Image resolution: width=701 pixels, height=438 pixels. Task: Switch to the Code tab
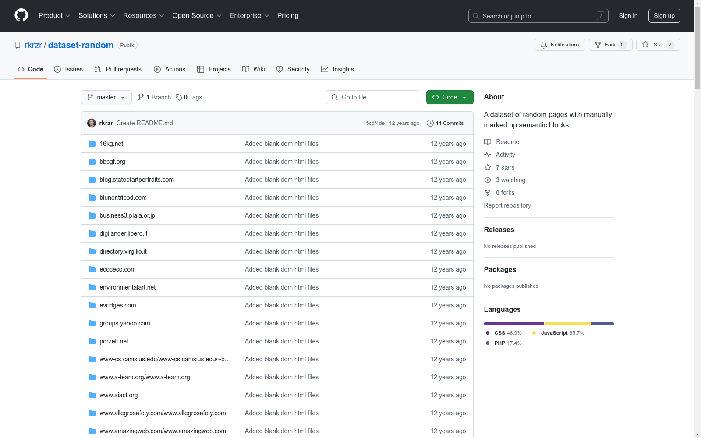31,69
